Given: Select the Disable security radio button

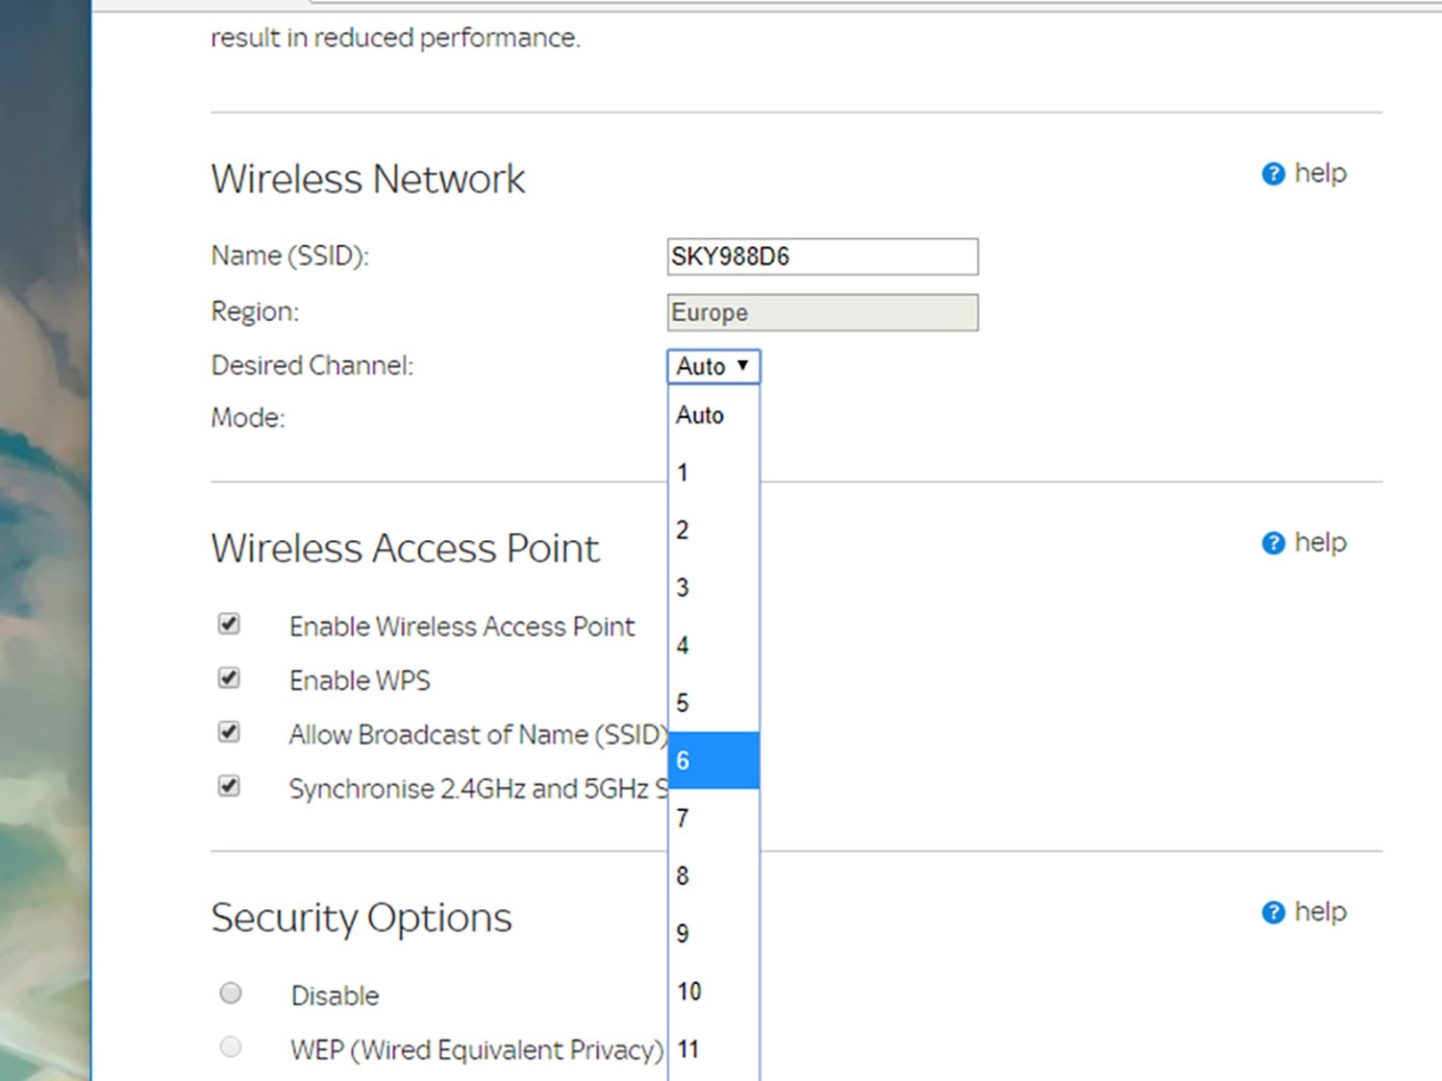Looking at the screenshot, I should (x=231, y=993).
